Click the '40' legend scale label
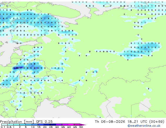 click(69, 127)
